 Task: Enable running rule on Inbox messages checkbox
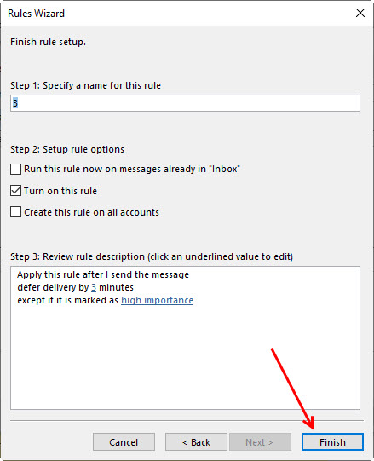coord(16,169)
